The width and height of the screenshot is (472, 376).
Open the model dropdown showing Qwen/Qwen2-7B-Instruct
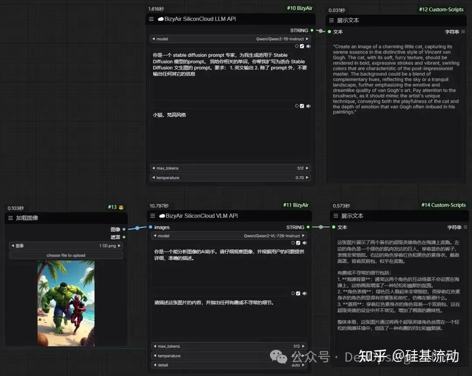tap(230, 39)
